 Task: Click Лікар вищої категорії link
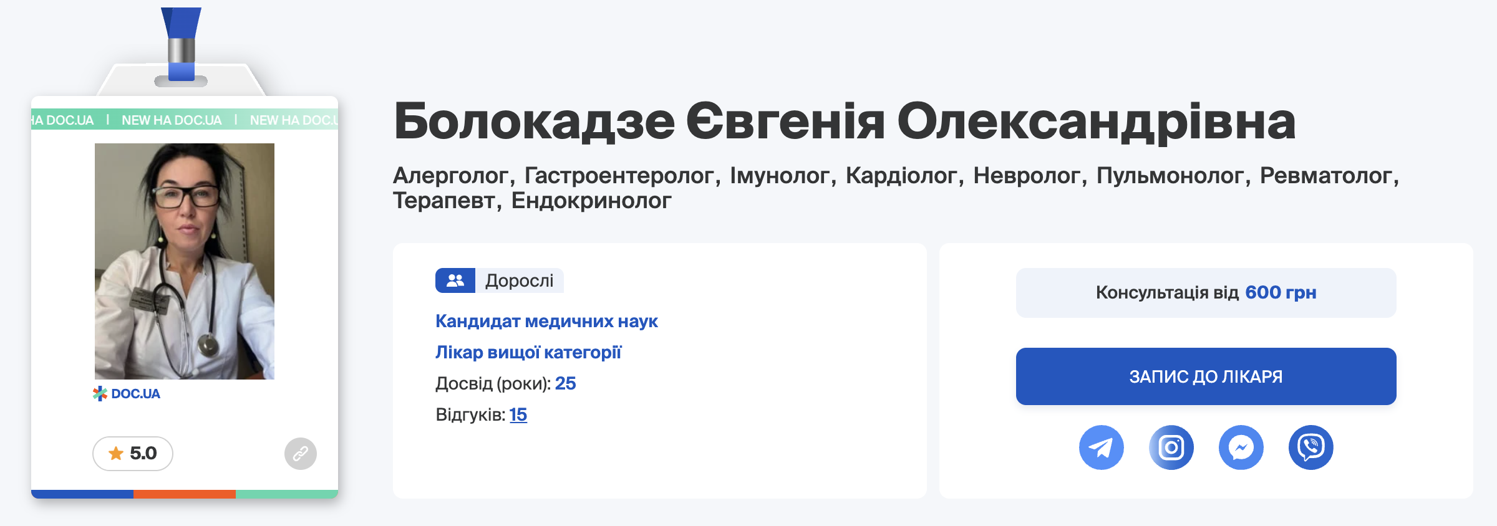(528, 352)
